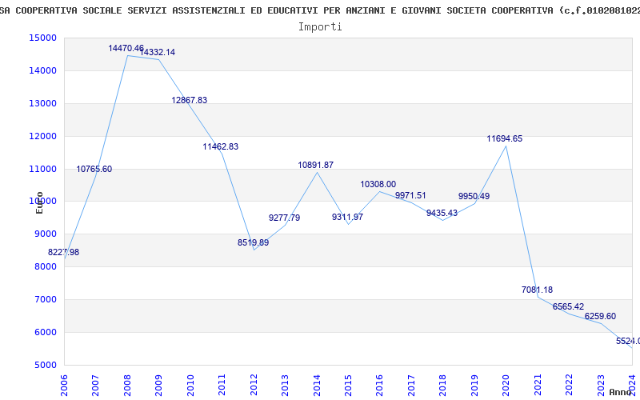Viewport: 640px width, 400px height.
Task: Click the 14470.46 peak data label
Action: coord(126,48)
